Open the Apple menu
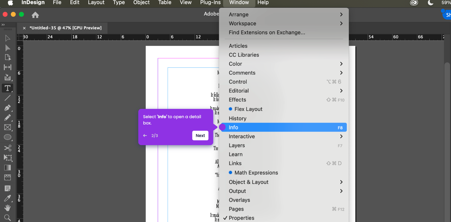Viewport: 451px width, 222px height. tap(10, 3)
